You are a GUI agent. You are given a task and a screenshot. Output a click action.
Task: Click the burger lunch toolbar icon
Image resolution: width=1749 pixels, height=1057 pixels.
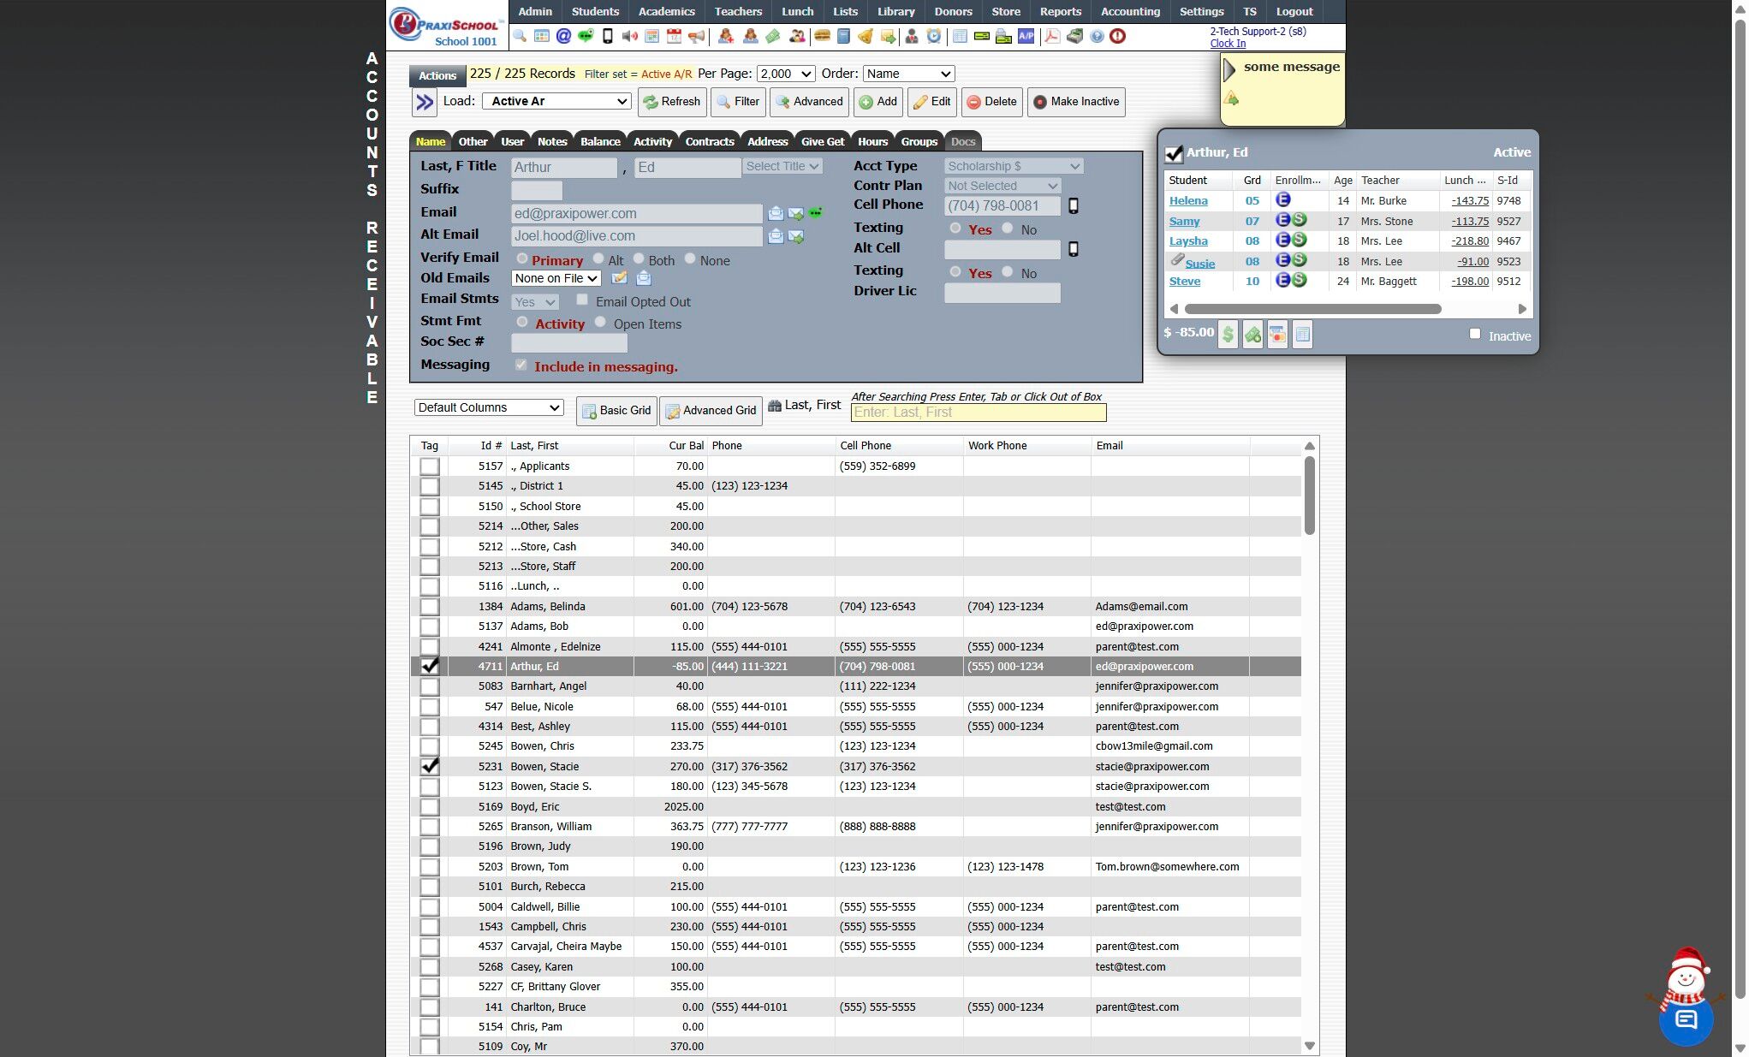821,36
